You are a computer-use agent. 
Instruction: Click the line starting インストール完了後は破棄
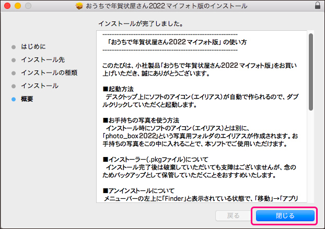coord(201,167)
